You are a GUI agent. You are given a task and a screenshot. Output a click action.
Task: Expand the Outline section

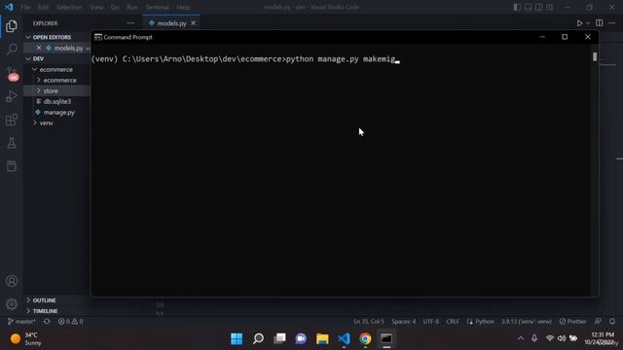coord(28,300)
